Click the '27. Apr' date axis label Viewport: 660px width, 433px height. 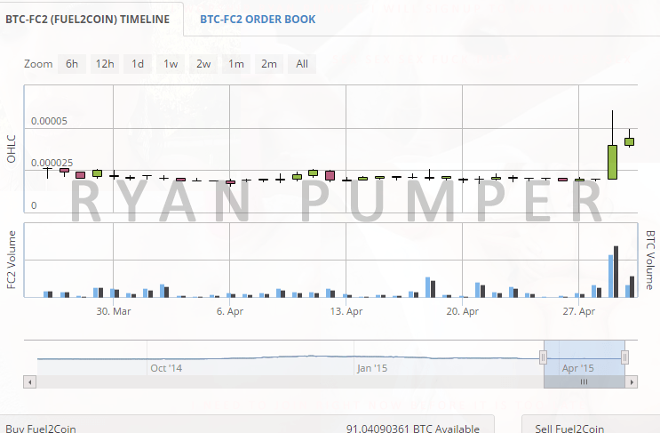click(x=579, y=312)
